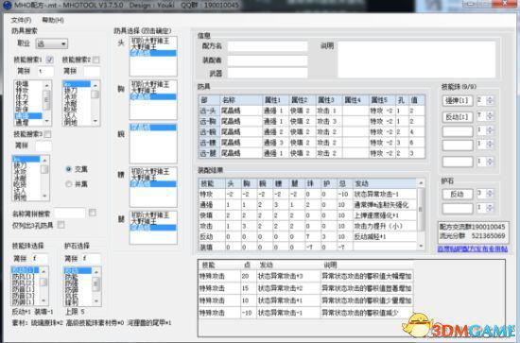Image resolution: width=520 pixels, height=343 pixels.
Task: Decrease the 反动[1] bead count stepper
Action: (x=490, y=119)
